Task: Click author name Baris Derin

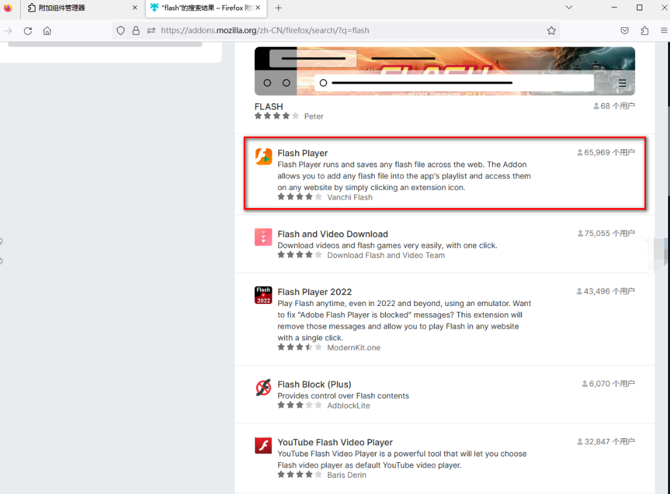Action: (346, 475)
